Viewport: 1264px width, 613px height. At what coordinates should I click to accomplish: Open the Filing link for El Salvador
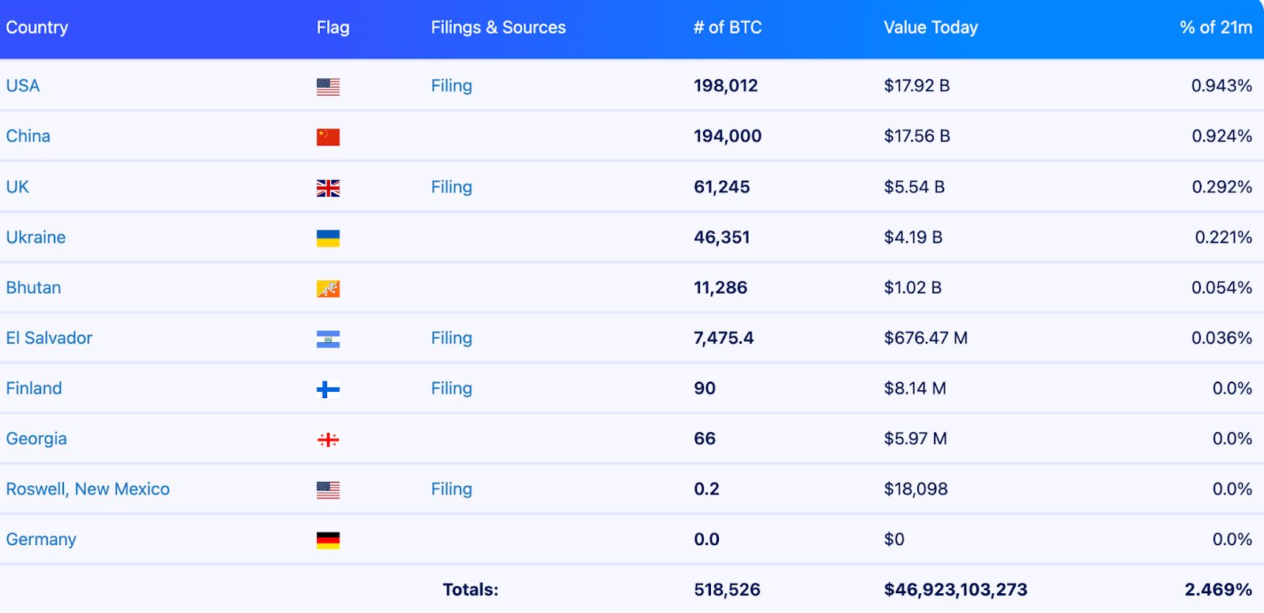(450, 337)
